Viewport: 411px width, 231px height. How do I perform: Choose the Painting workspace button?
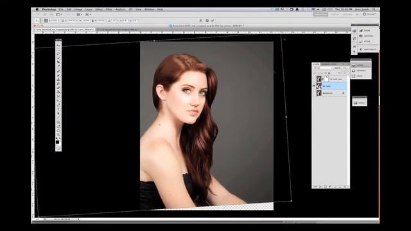point(347,14)
